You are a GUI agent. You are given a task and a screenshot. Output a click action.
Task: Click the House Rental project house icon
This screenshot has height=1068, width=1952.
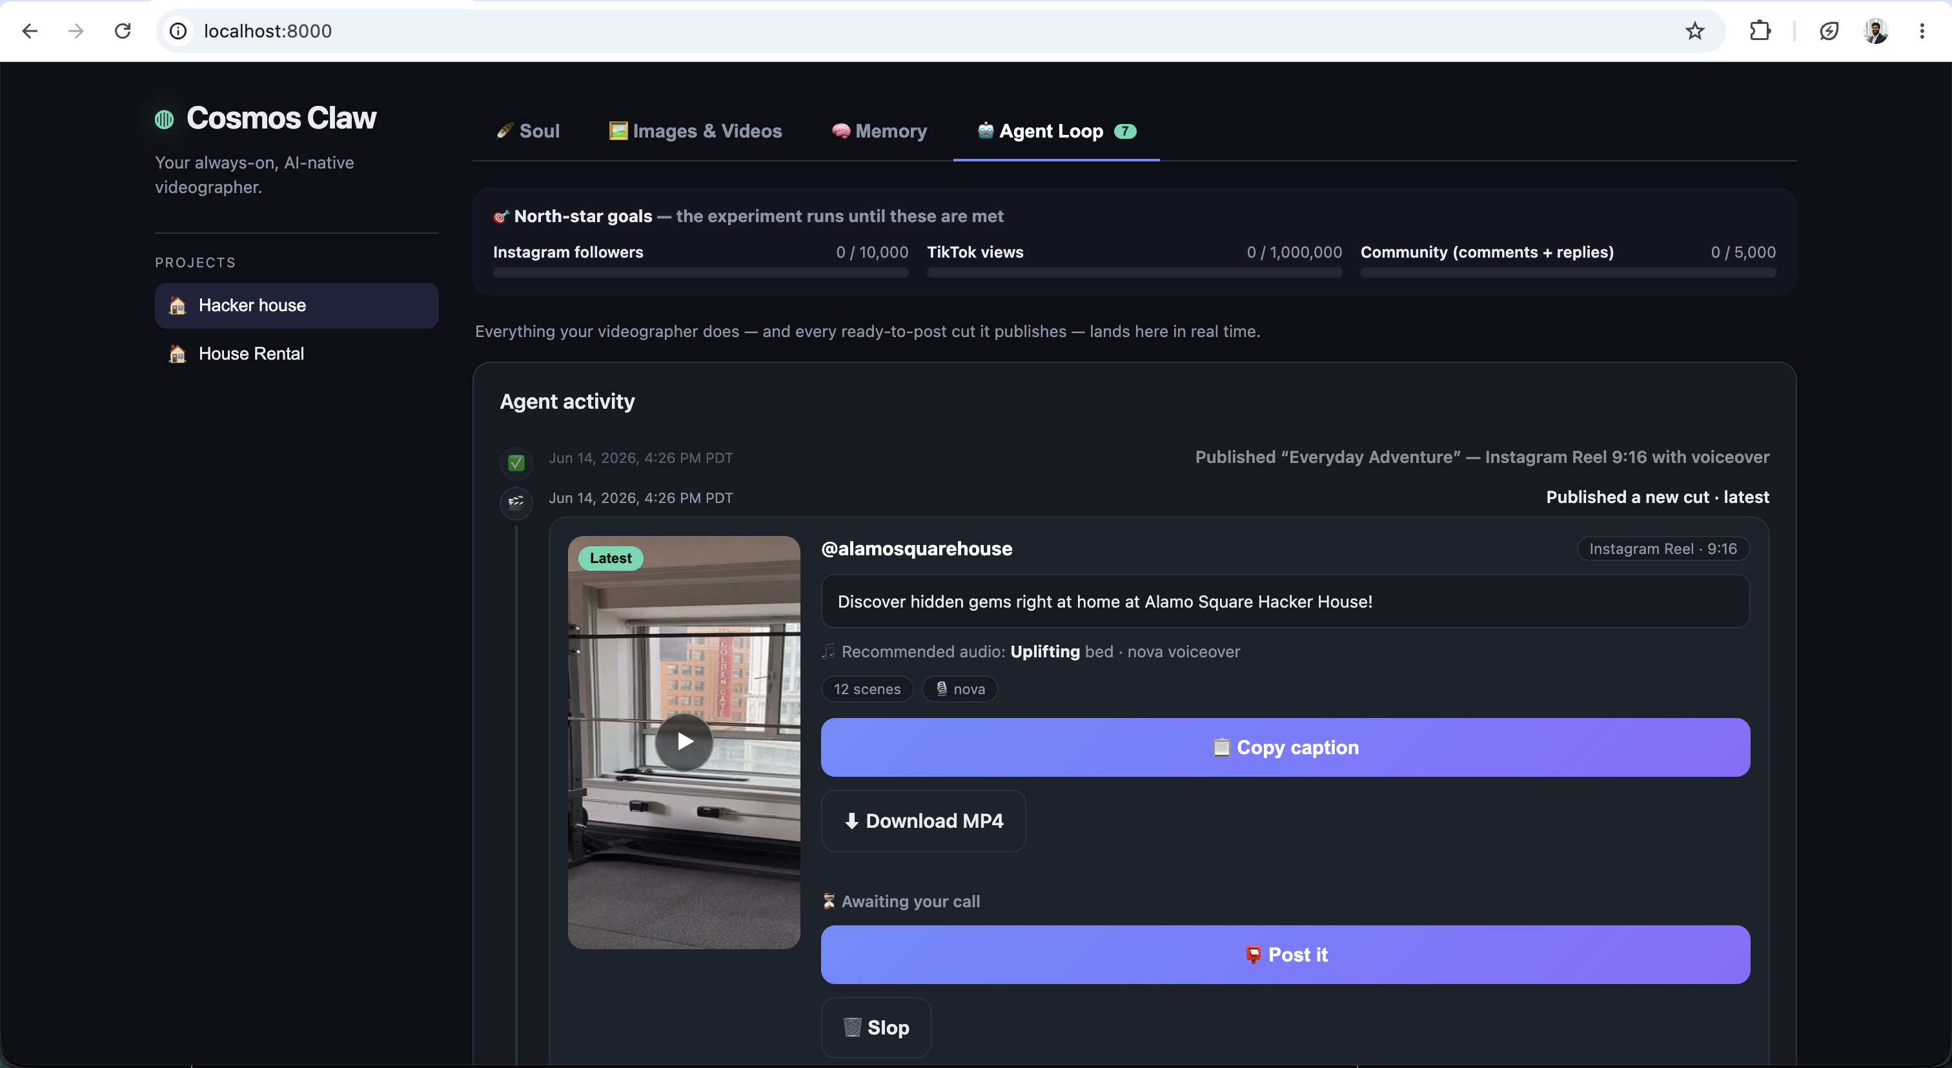point(178,354)
